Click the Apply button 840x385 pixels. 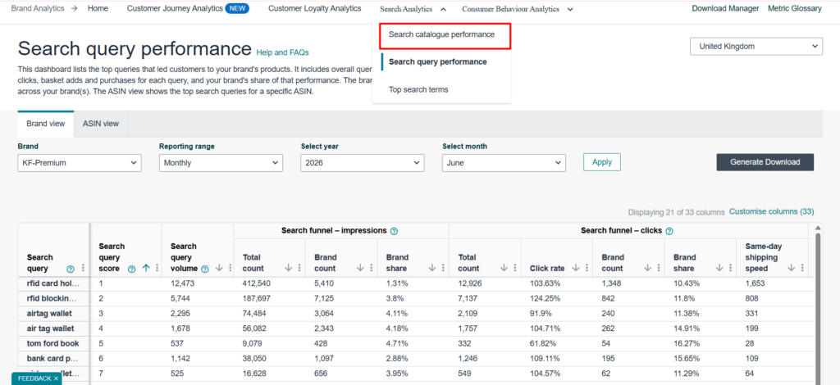[x=601, y=162]
